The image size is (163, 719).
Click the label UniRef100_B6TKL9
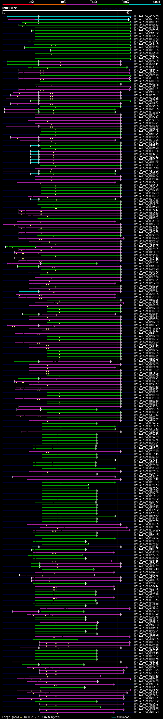click(146, 370)
